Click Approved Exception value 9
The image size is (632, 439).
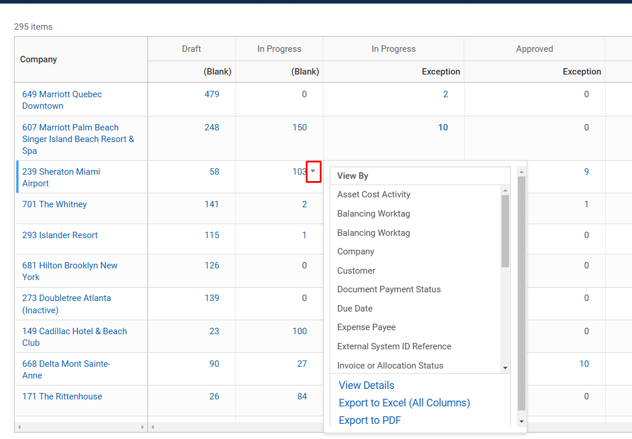click(x=587, y=172)
